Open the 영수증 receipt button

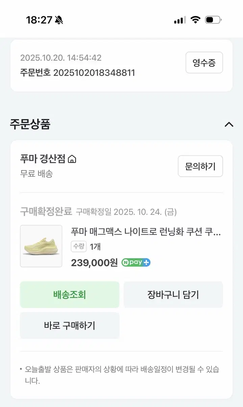[204, 62]
